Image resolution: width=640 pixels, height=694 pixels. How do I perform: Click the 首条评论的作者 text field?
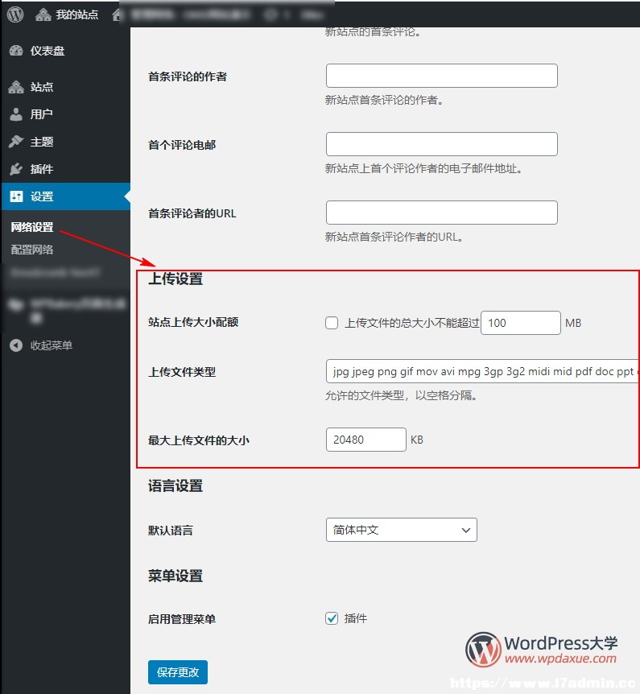442,76
